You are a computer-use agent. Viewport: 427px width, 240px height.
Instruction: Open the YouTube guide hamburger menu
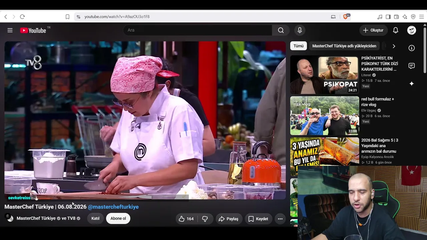click(10, 30)
